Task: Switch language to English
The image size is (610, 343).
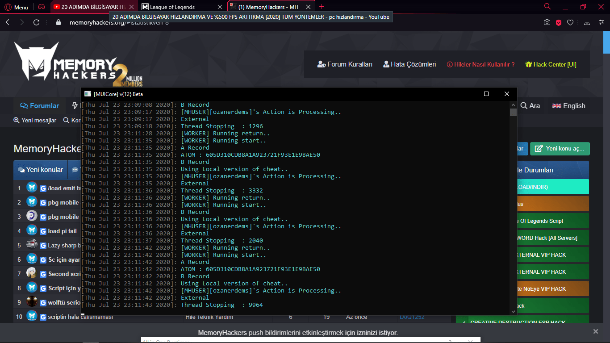Action: point(568,106)
